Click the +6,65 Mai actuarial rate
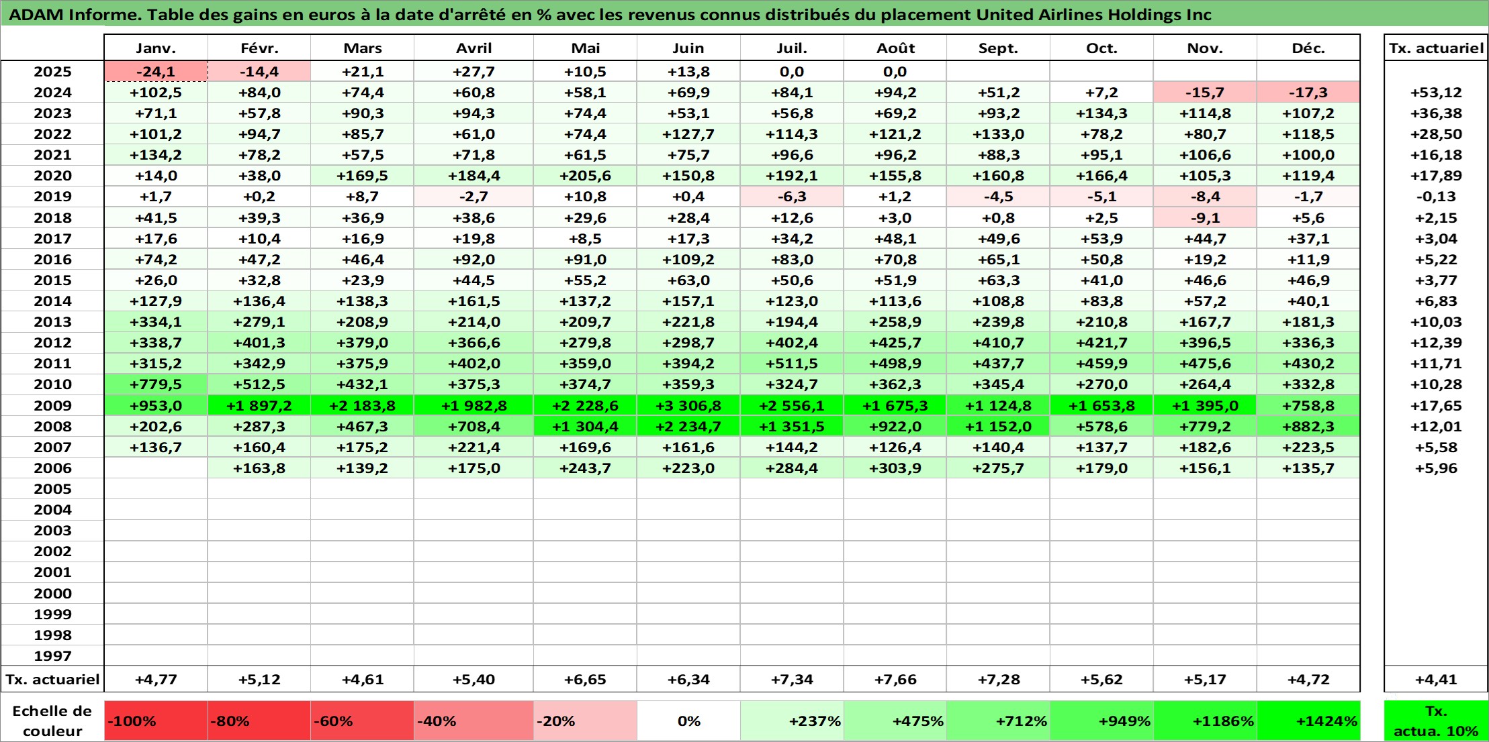The width and height of the screenshot is (1489, 742). pos(585,679)
